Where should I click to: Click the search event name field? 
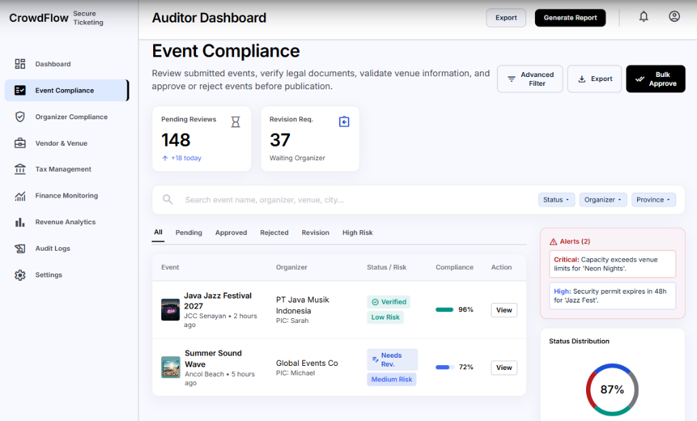coord(355,200)
